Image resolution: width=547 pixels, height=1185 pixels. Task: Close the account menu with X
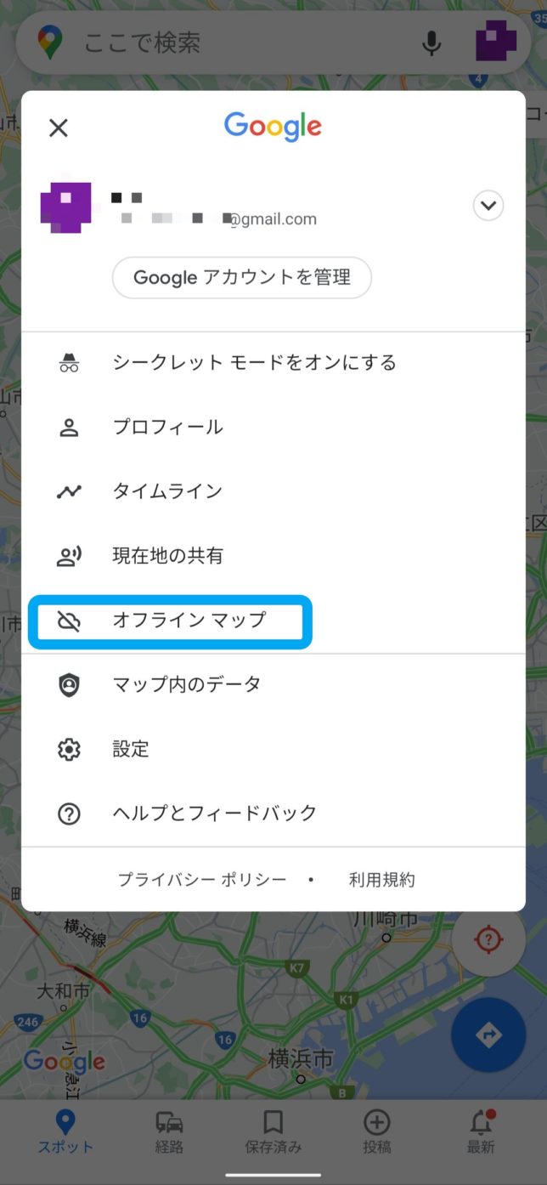coord(58,128)
